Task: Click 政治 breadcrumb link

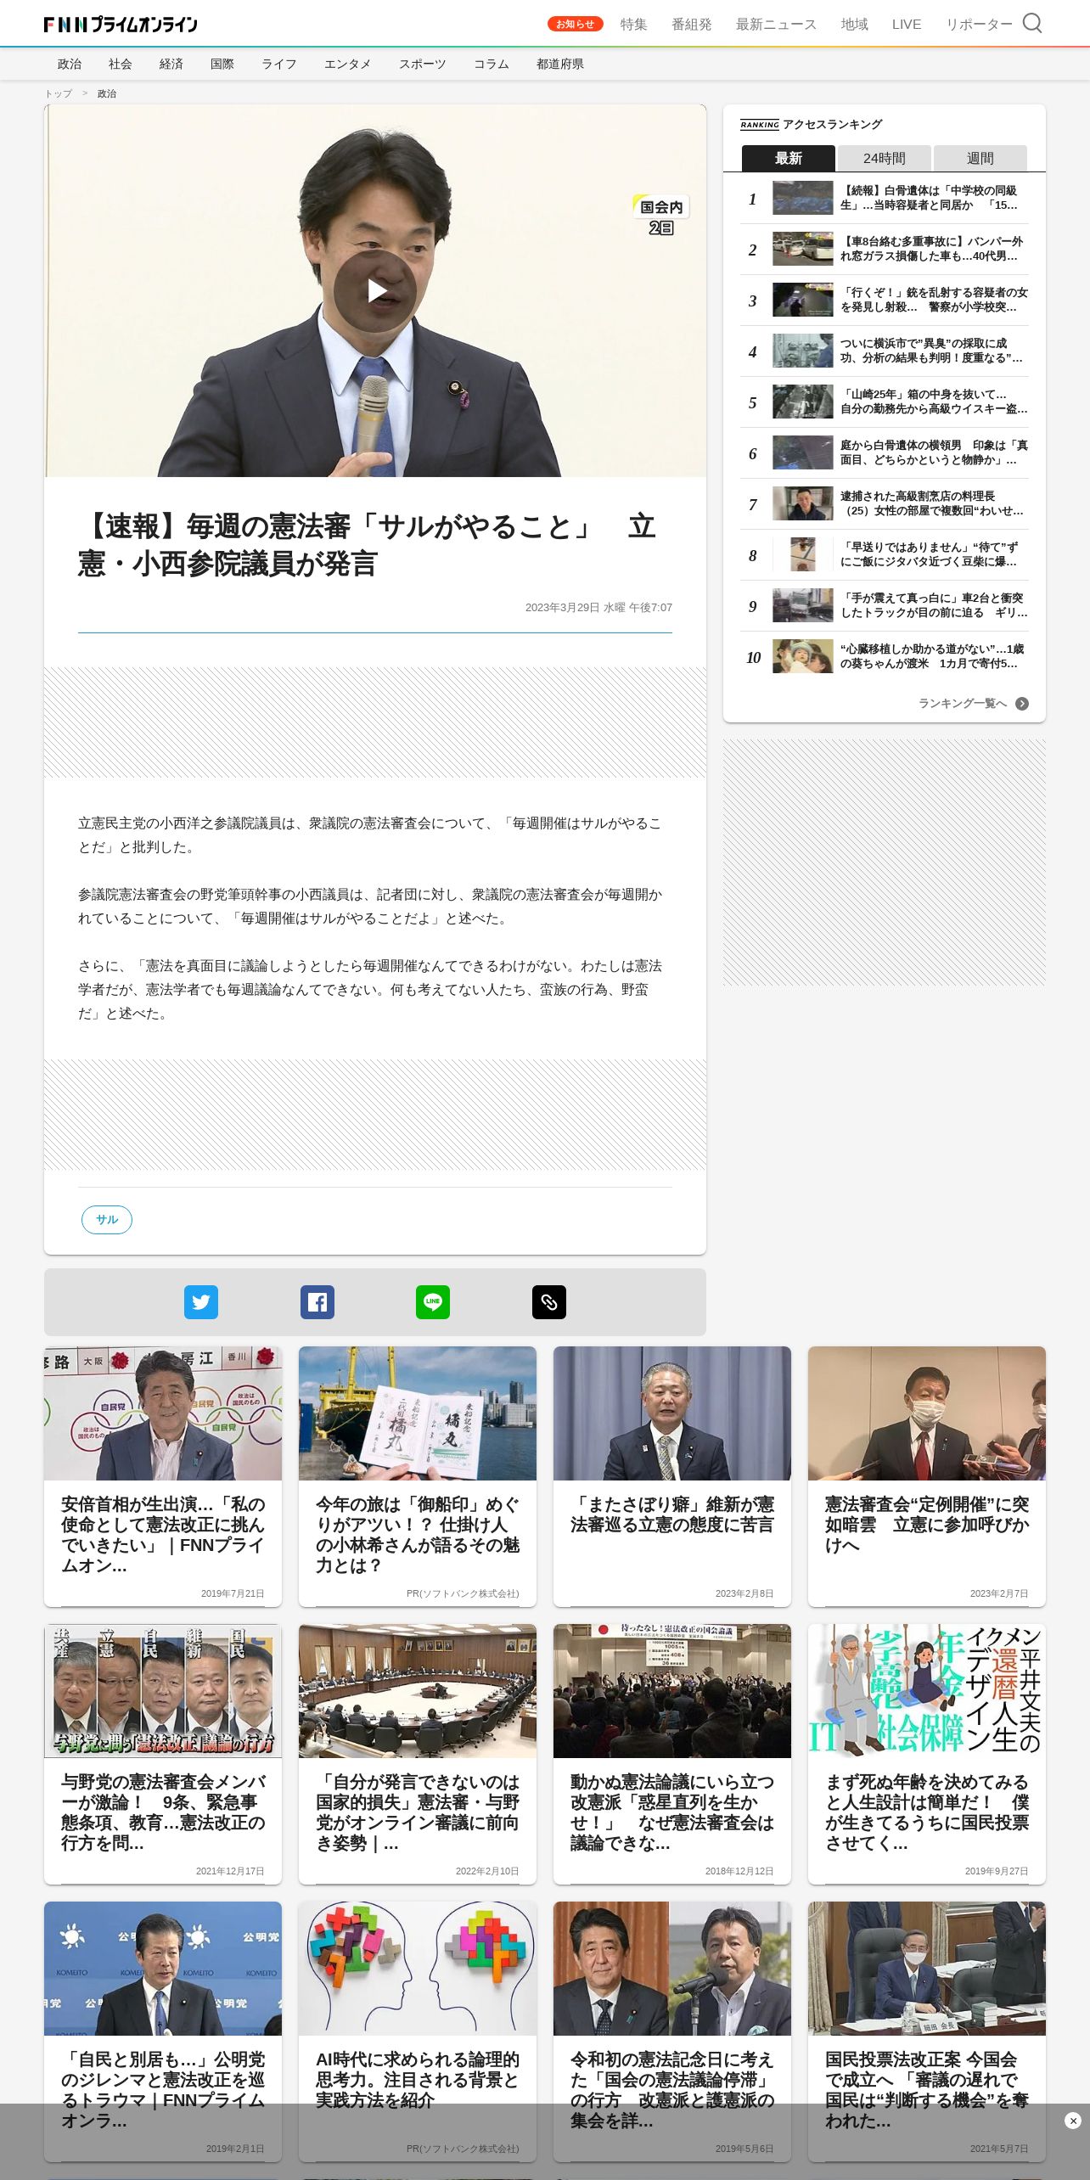Action: tap(107, 93)
